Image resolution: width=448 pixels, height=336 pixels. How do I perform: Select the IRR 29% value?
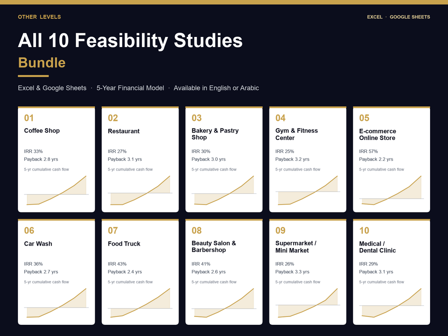coord(368,264)
